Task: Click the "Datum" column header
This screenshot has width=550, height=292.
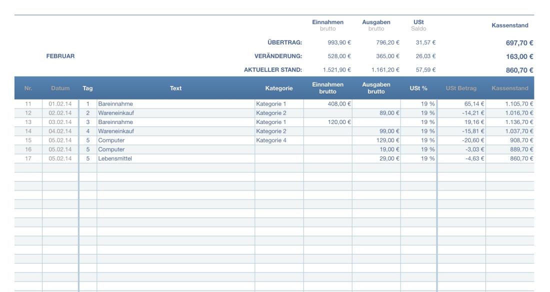Action: pos(60,88)
